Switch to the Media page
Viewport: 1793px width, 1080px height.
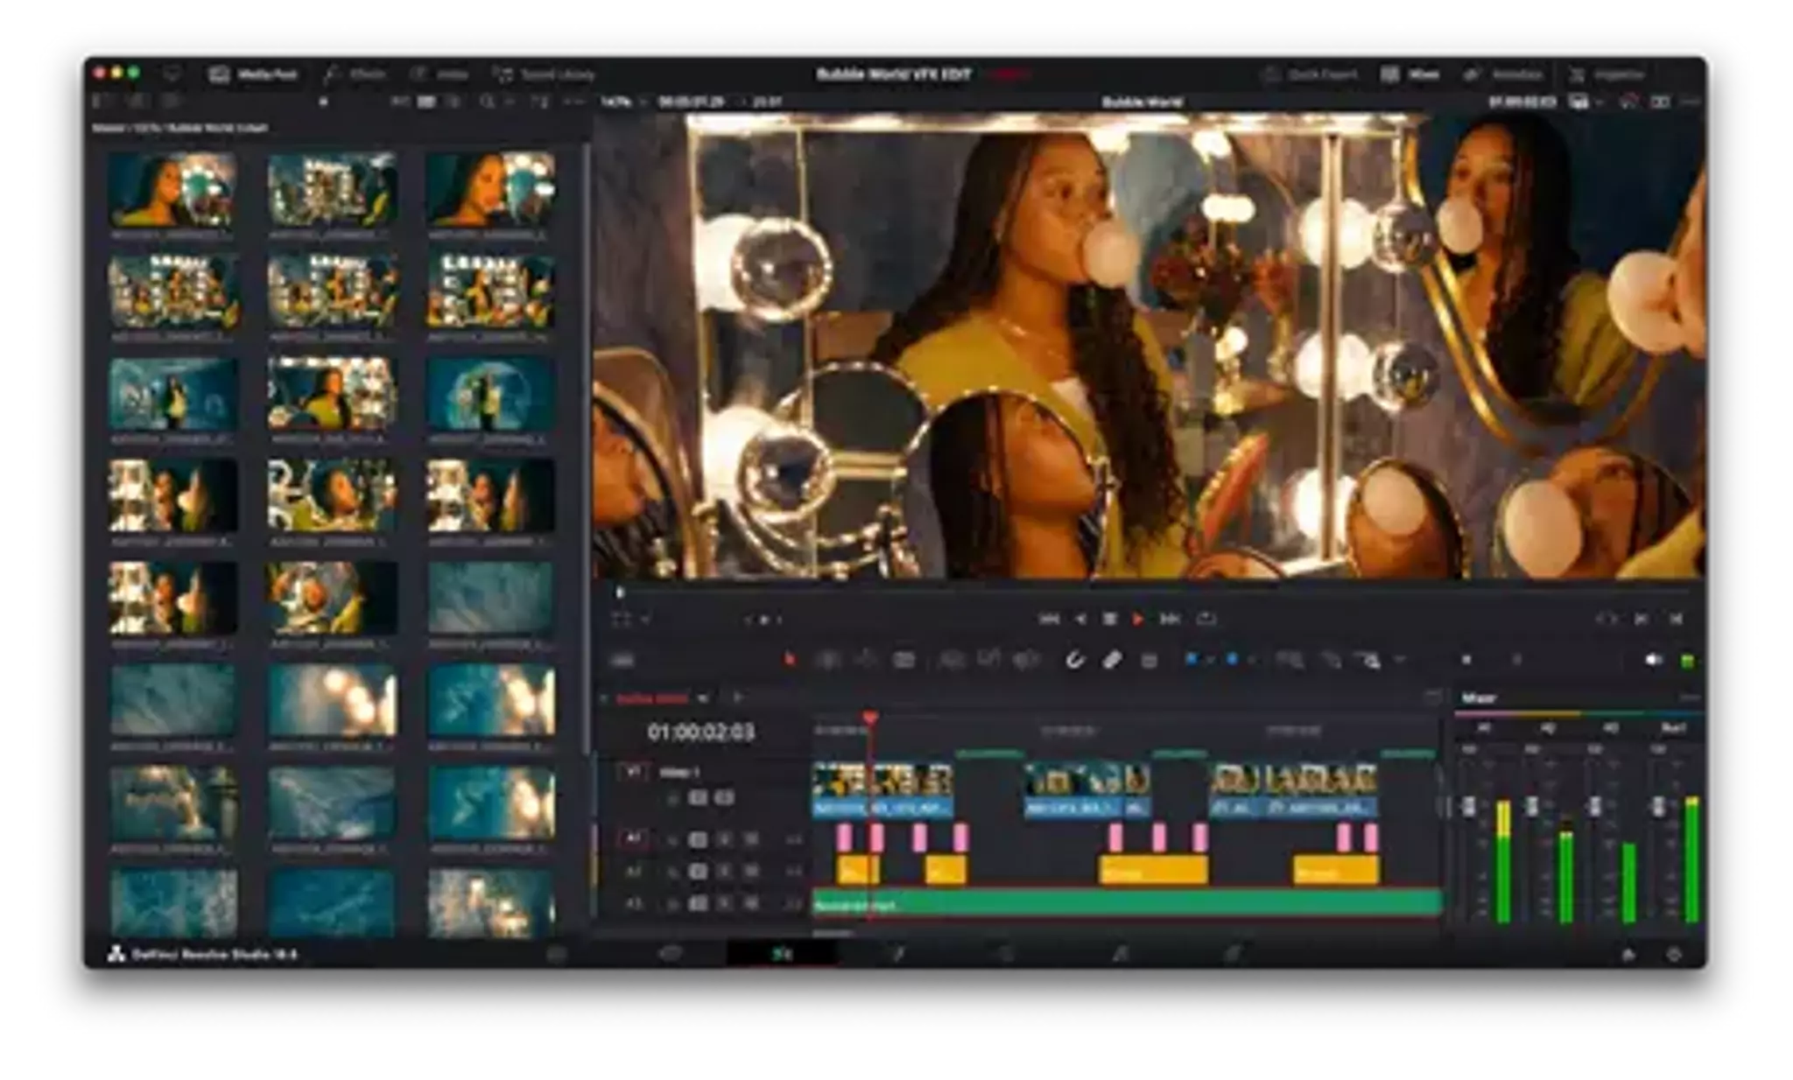coord(557,954)
